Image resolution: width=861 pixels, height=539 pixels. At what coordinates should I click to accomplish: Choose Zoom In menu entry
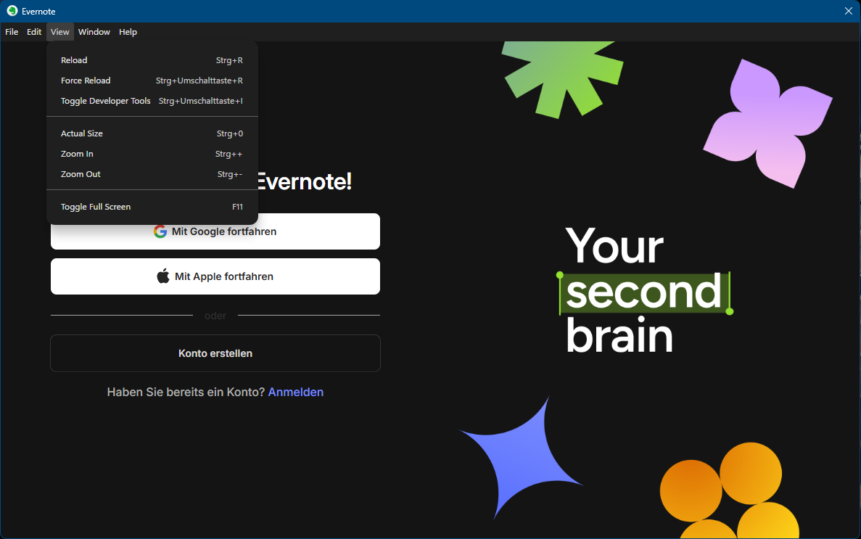click(x=152, y=154)
